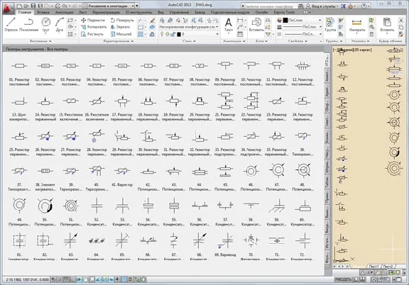This screenshot has height=285, width=409.
Task: Click the scissors cut icon
Action: (x=401, y=20)
